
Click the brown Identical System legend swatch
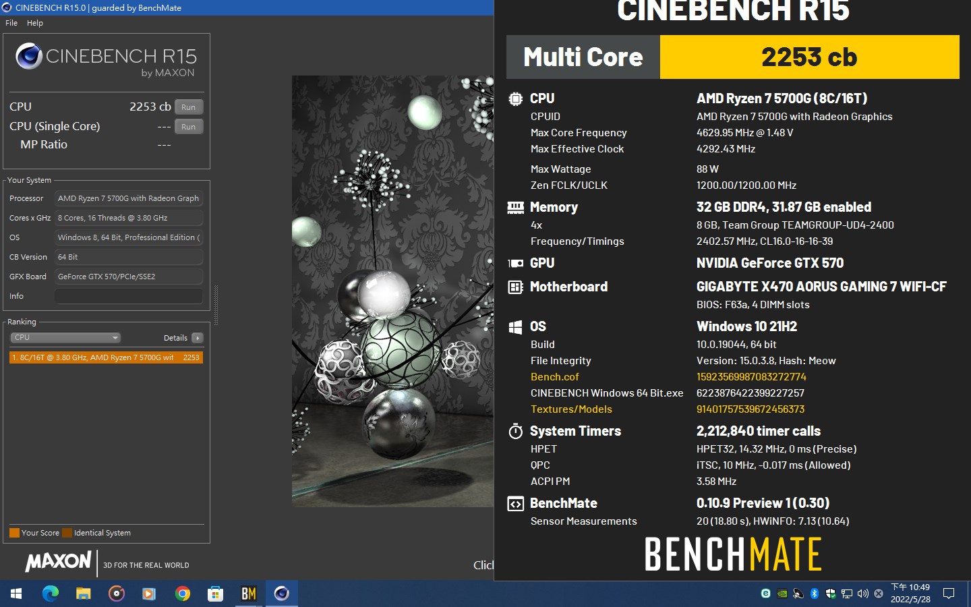(67, 533)
